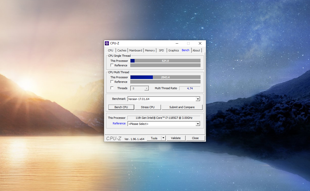Go to the Memory tab
This screenshot has height=191, width=310.
(x=150, y=50)
